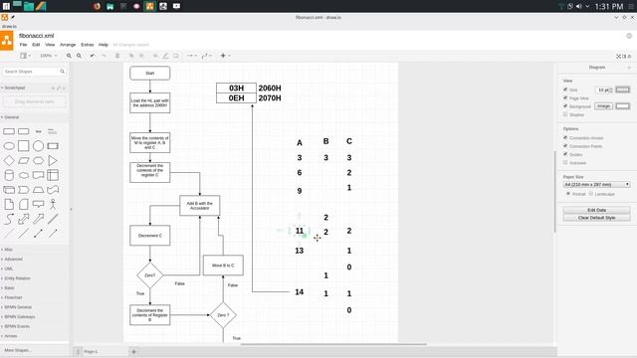637x358 pixels.
Task: Open the File menu
Action: pyautogui.click(x=23, y=45)
